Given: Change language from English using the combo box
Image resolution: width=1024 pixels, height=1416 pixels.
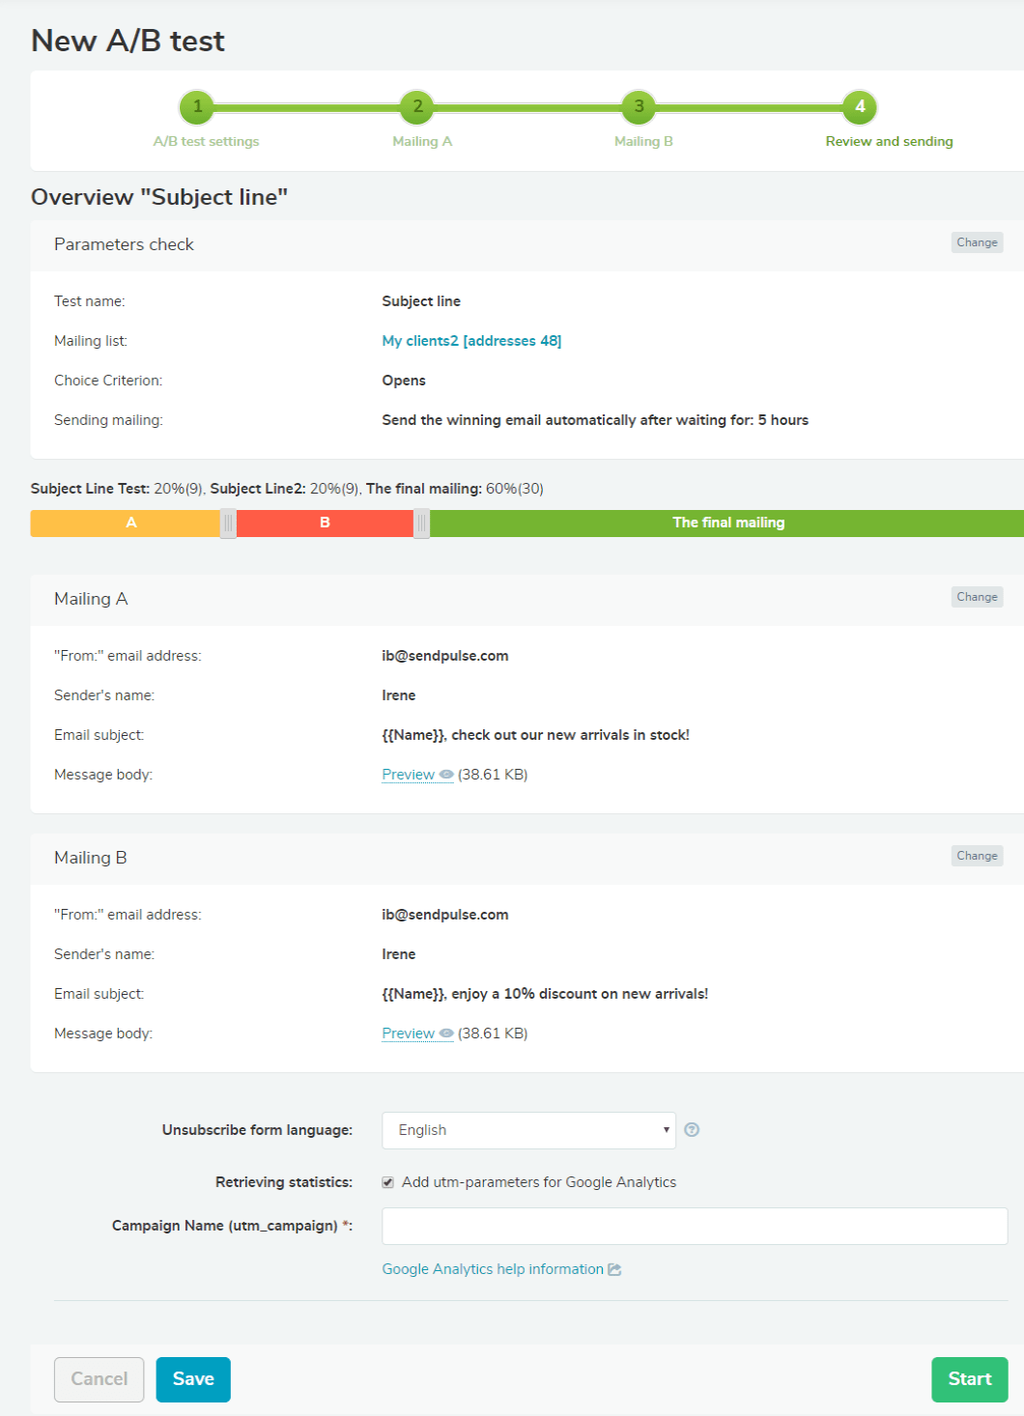Looking at the screenshot, I should [x=528, y=1129].
